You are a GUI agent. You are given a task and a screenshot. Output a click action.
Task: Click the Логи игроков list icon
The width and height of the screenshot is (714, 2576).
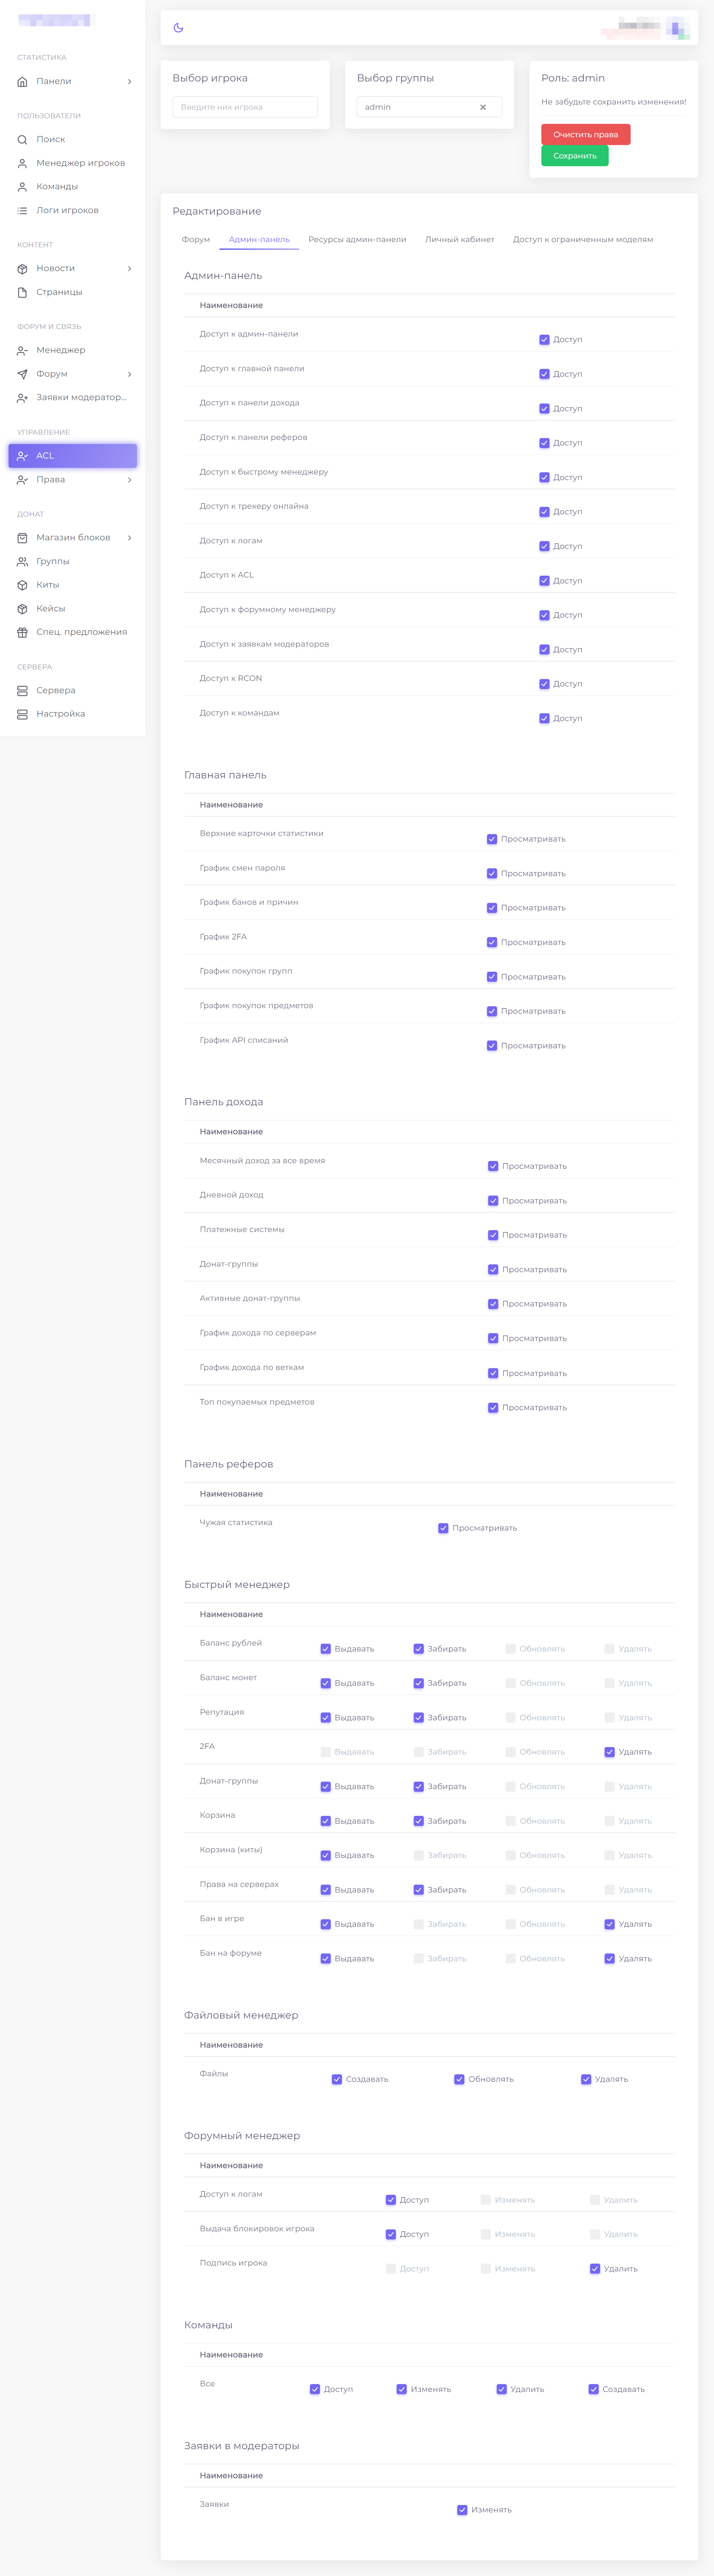coord(22,211)
